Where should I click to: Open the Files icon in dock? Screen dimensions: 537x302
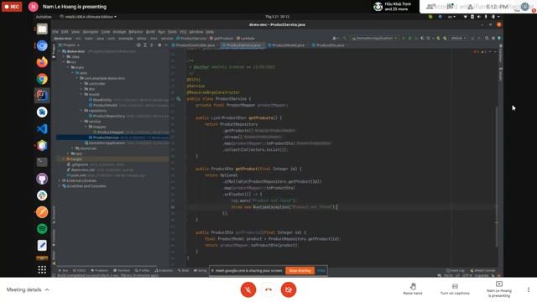click(42, 29)
